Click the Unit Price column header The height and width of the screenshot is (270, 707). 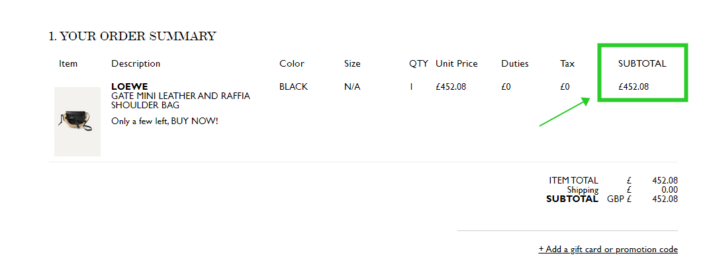(x=456, y=63)
